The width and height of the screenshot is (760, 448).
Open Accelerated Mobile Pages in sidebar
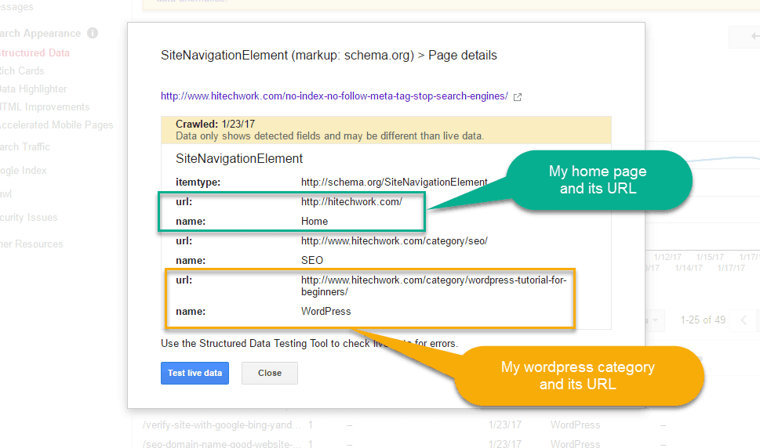(56, 125)
